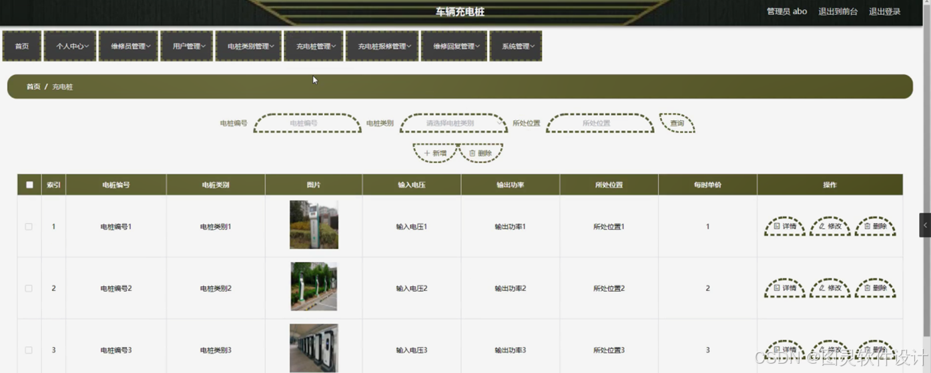Viewport: 931px width, 373px height.
Task: Click 删除 for row 电桩编号3
Action: (x=876, y=350)
